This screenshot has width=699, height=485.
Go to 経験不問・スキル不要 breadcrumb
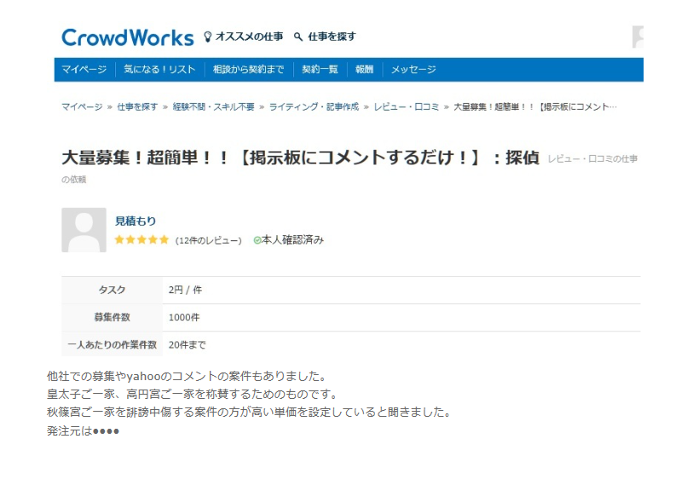[213, 107]
